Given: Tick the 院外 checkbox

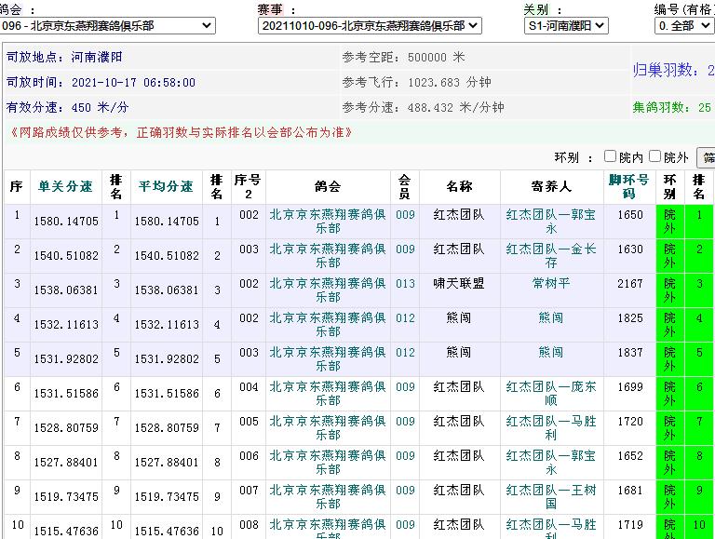Looking at the screenshot, I should point(655,156).
